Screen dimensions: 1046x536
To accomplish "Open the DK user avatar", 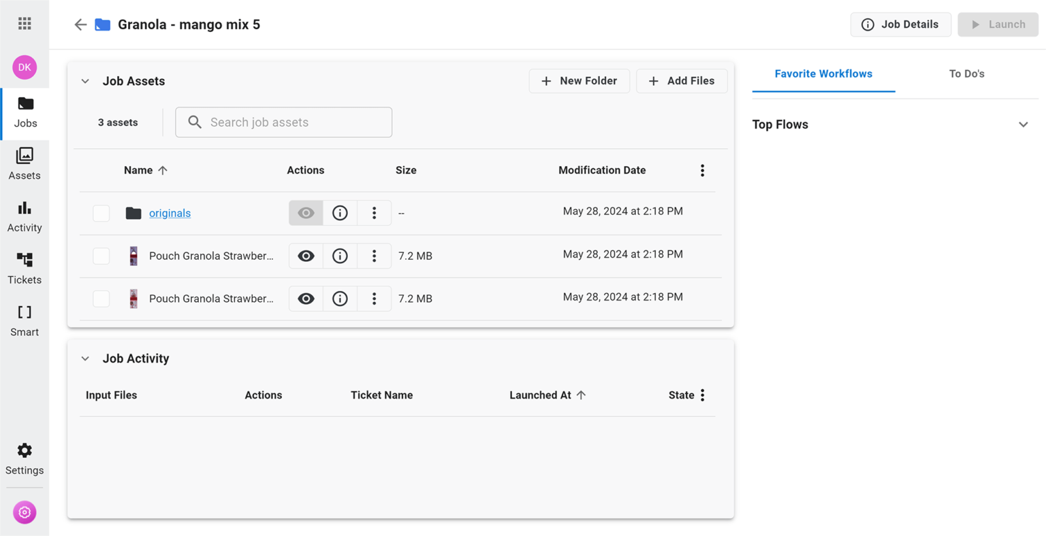I will tap(25, 67).
